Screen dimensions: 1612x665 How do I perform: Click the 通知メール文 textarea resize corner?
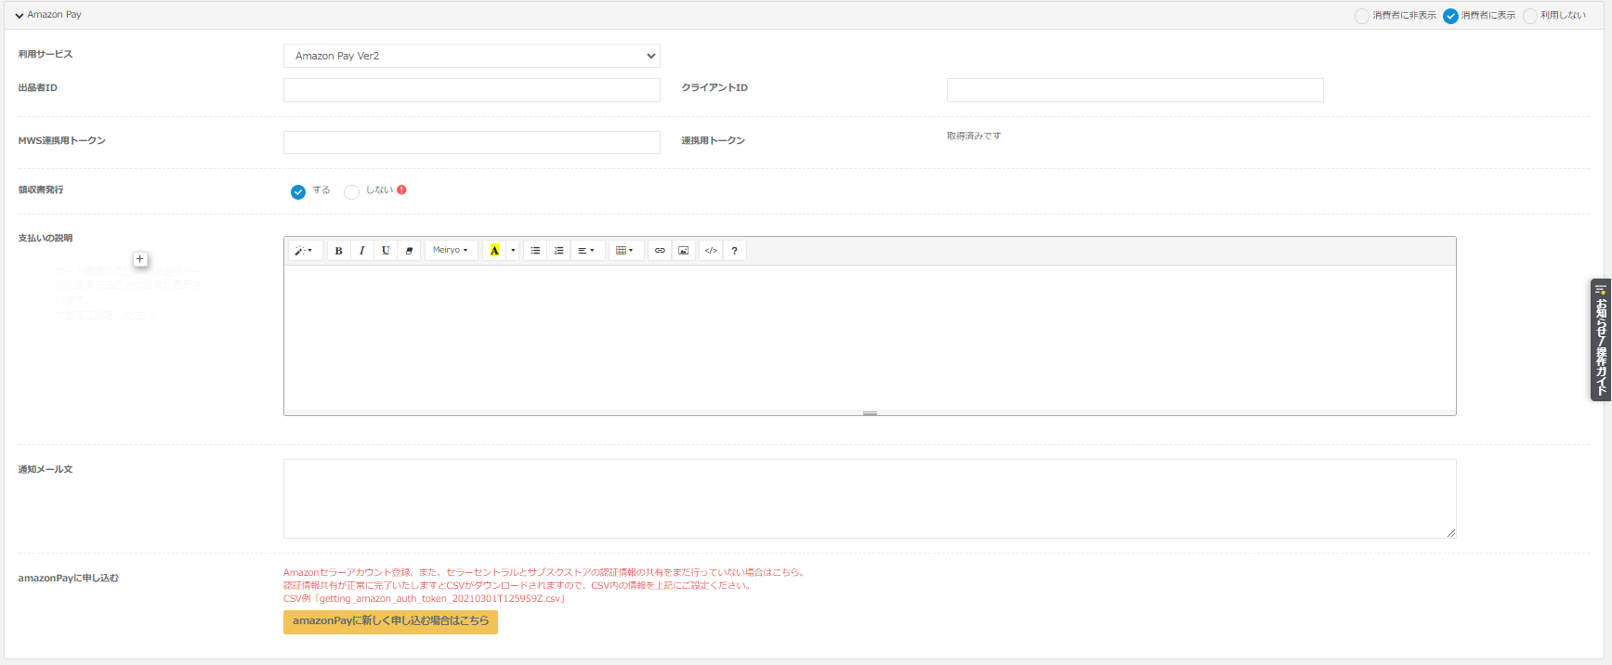pos(1451,533)
